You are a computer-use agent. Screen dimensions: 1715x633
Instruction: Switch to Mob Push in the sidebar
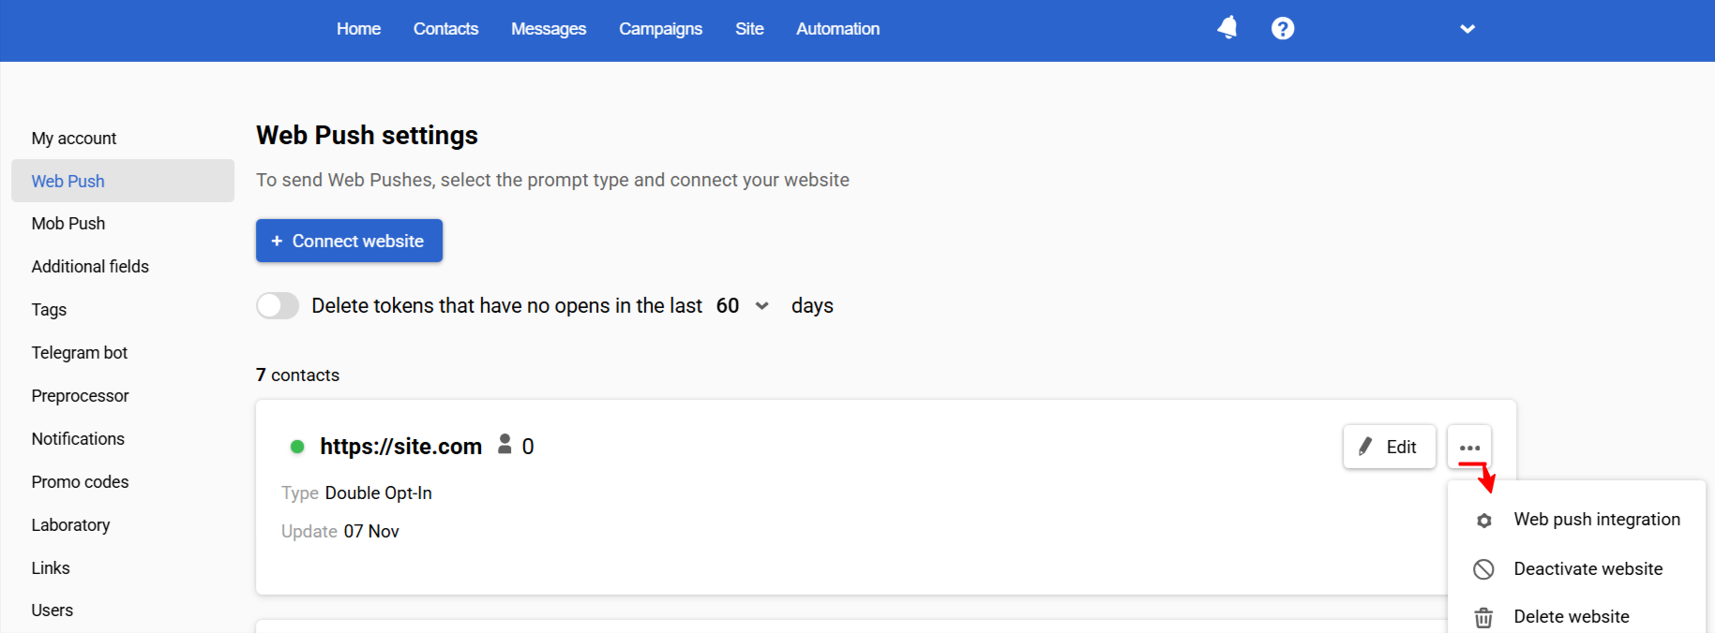pos(68,223)
